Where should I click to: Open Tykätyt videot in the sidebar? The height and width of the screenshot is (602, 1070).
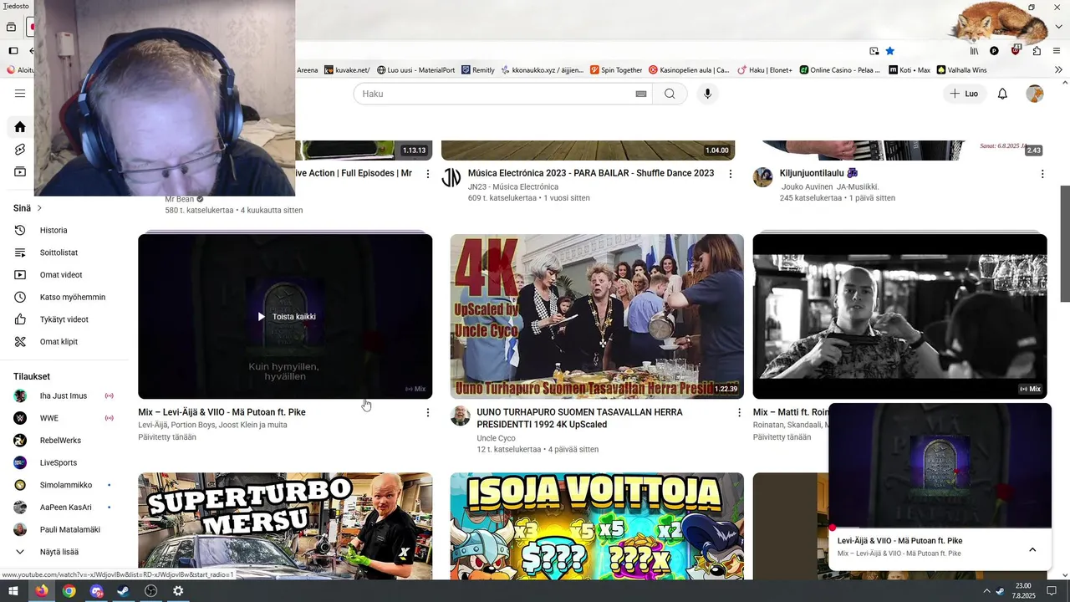pos(65,319)
